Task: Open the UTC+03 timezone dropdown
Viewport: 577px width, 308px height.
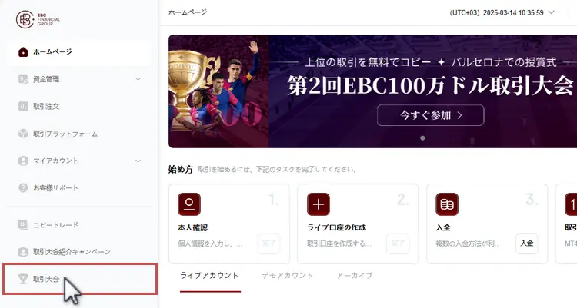Action: (502, 12)
